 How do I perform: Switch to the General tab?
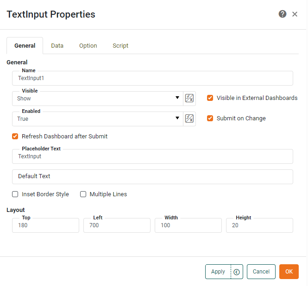click(x=25, y=45)
